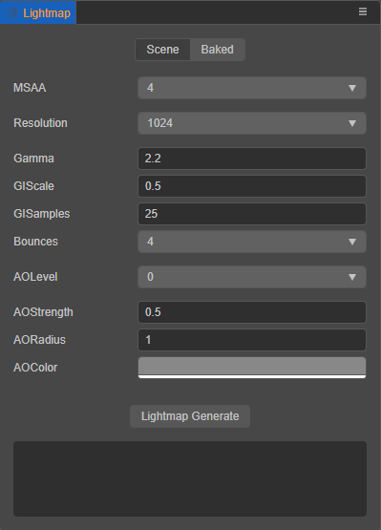Open the MSAA dropdown showing 4

[252, 88]
